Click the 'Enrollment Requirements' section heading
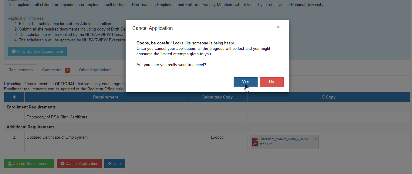 click(x=31, y=107)
